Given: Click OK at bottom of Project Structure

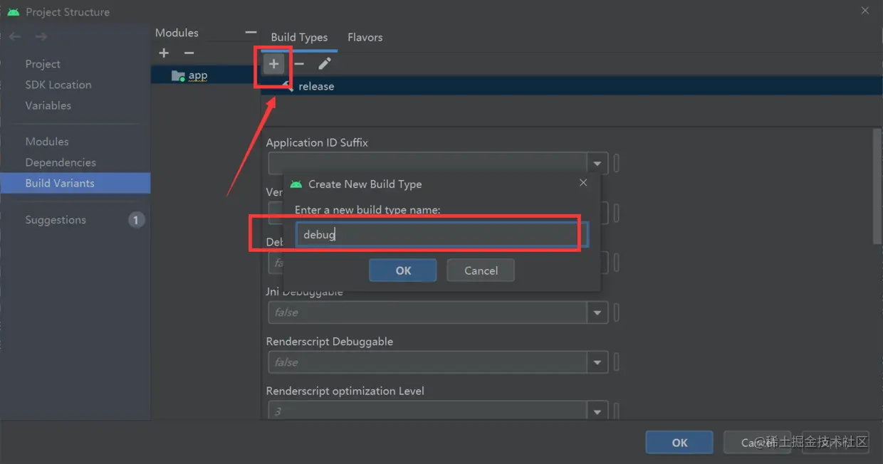Looking at the screenshot, I should point(679,443).
